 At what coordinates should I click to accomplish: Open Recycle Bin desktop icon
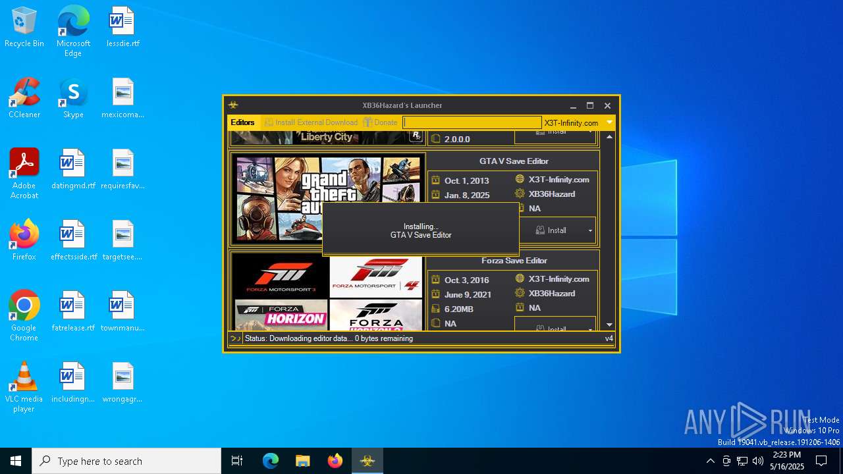point(24,28)
